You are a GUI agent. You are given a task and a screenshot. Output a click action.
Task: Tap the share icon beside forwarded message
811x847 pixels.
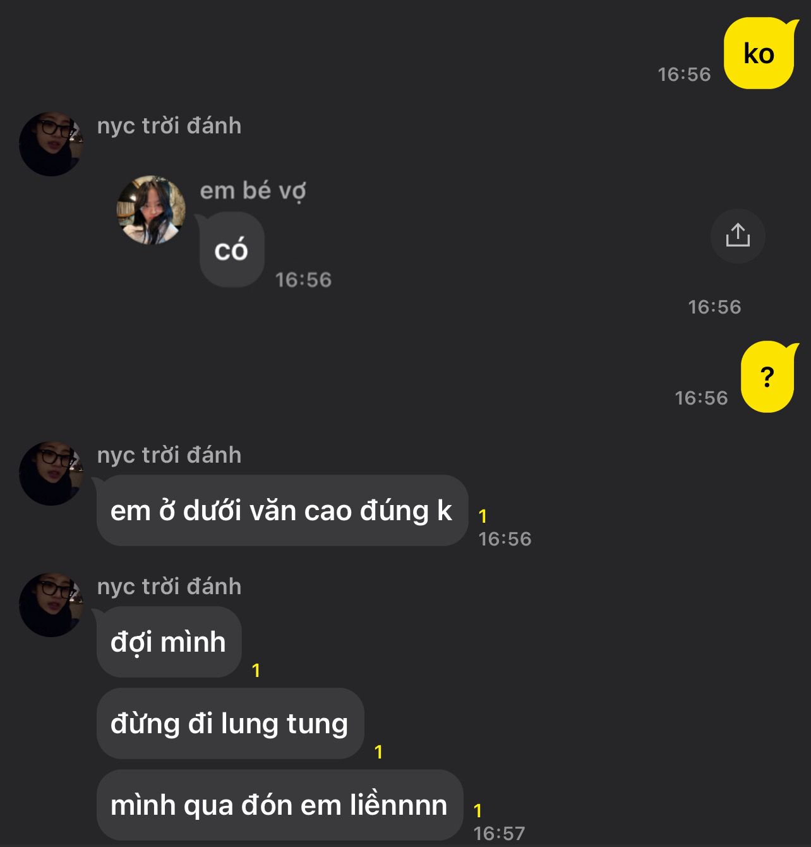click(738, 236)
